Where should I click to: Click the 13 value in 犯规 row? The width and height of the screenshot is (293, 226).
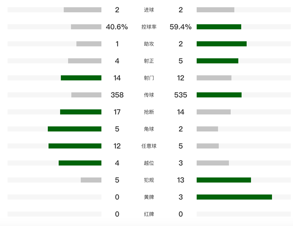[x=180, y=180]
